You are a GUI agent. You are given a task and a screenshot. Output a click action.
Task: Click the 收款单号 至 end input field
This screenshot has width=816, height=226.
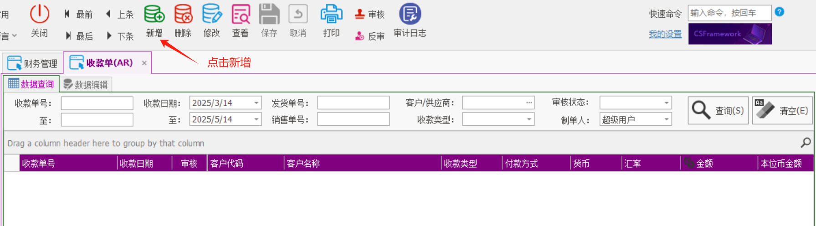pos(97,120)
